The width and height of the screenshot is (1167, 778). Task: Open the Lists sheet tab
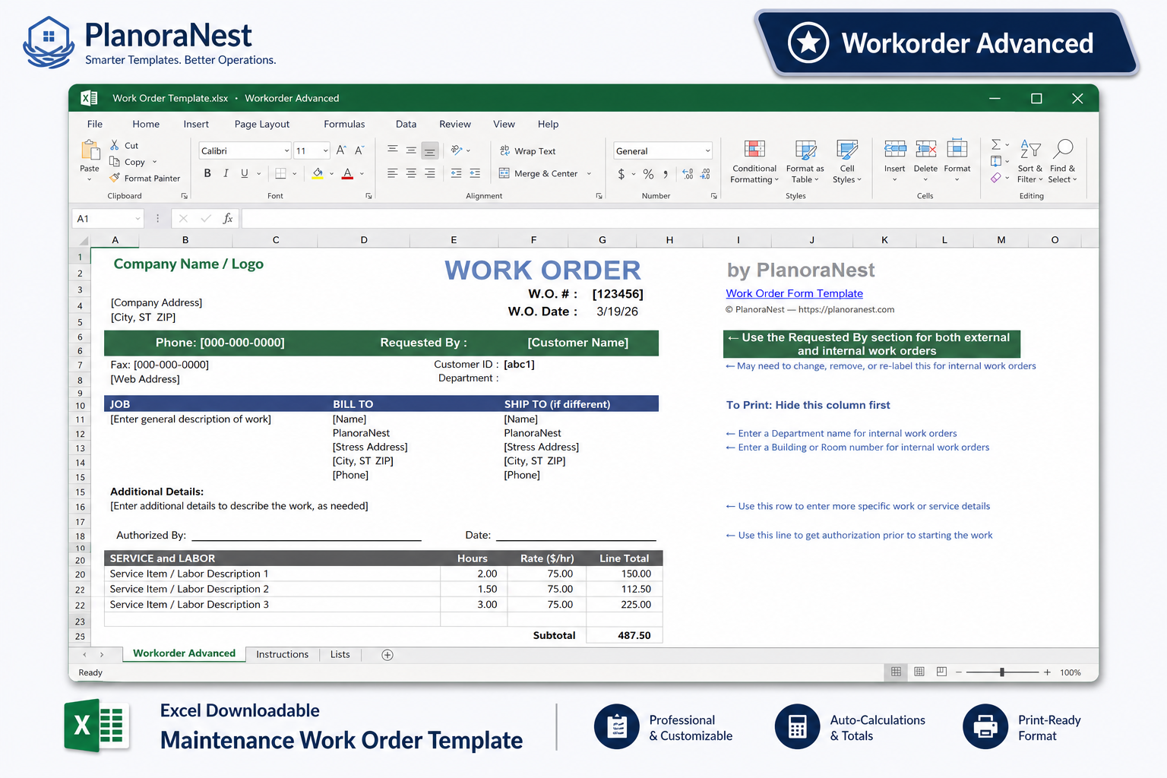(340, 654)
